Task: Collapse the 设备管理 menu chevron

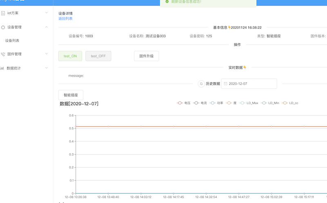Action: coord(47,27)
